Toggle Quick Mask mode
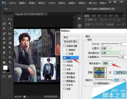127x99 pixels. click(x=4, y=76)
